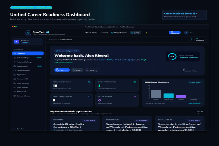Open the AI Copilot button
The height and width of the screenshot is (146, 219).
pos(200,40)
